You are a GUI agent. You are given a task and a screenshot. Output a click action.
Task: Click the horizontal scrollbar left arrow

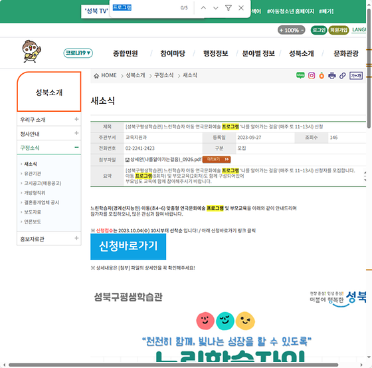[x=4, y=365]
